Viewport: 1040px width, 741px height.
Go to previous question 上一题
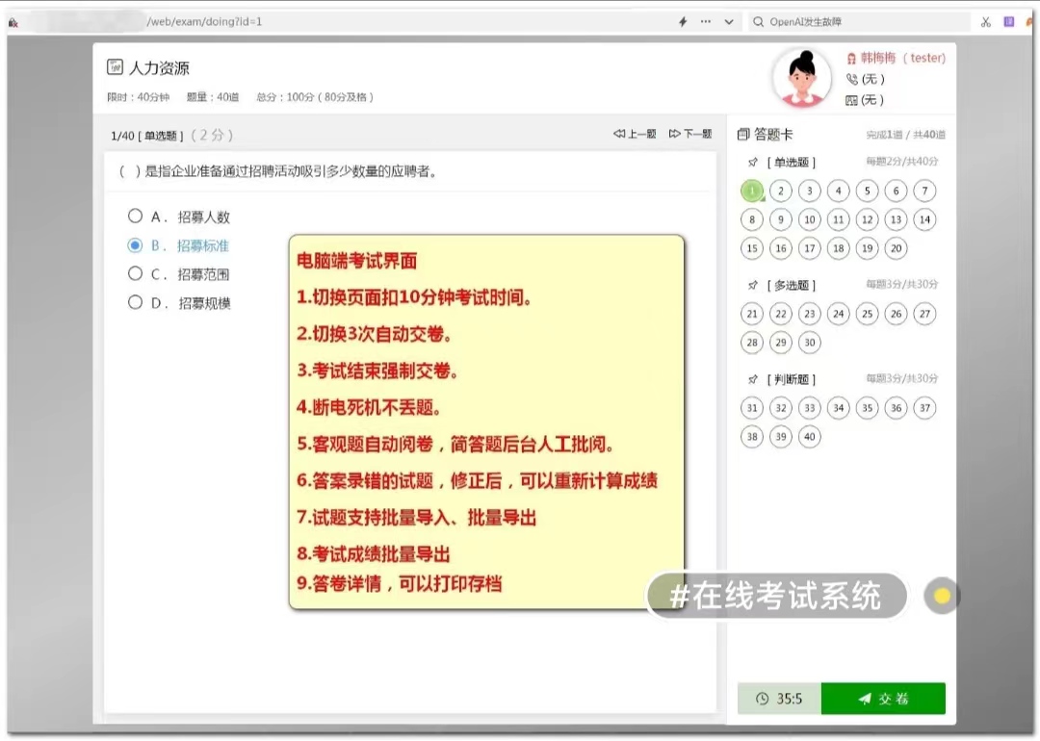[635, 134]
